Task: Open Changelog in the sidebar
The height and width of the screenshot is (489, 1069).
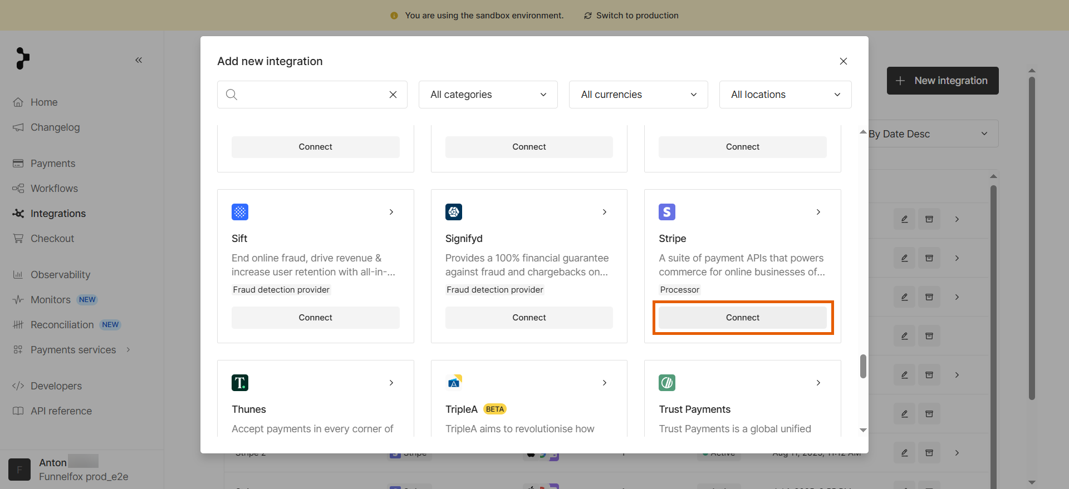Action: 55,127
